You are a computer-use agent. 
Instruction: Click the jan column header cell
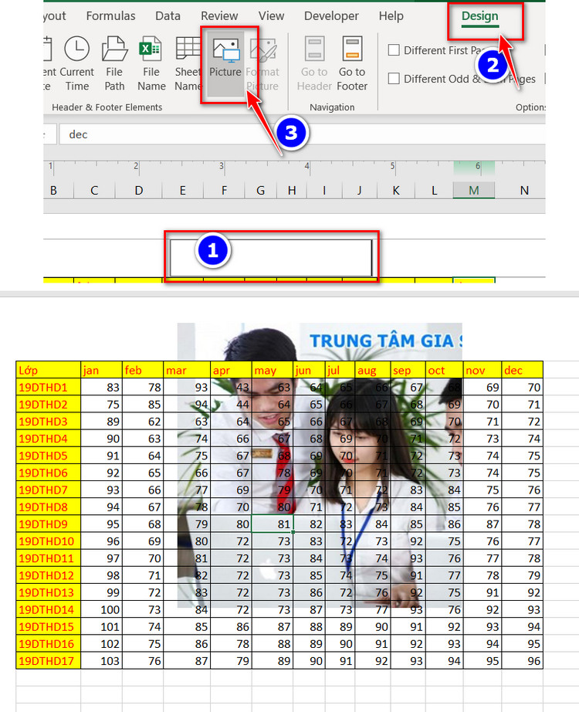point(101,370)
